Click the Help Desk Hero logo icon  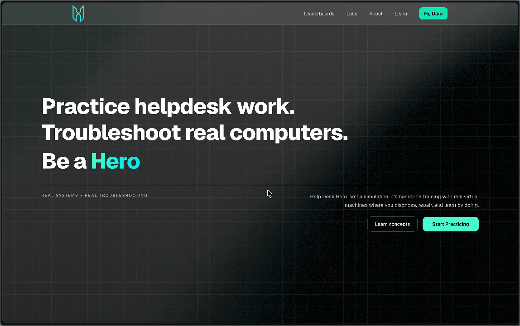click(78, 13)
